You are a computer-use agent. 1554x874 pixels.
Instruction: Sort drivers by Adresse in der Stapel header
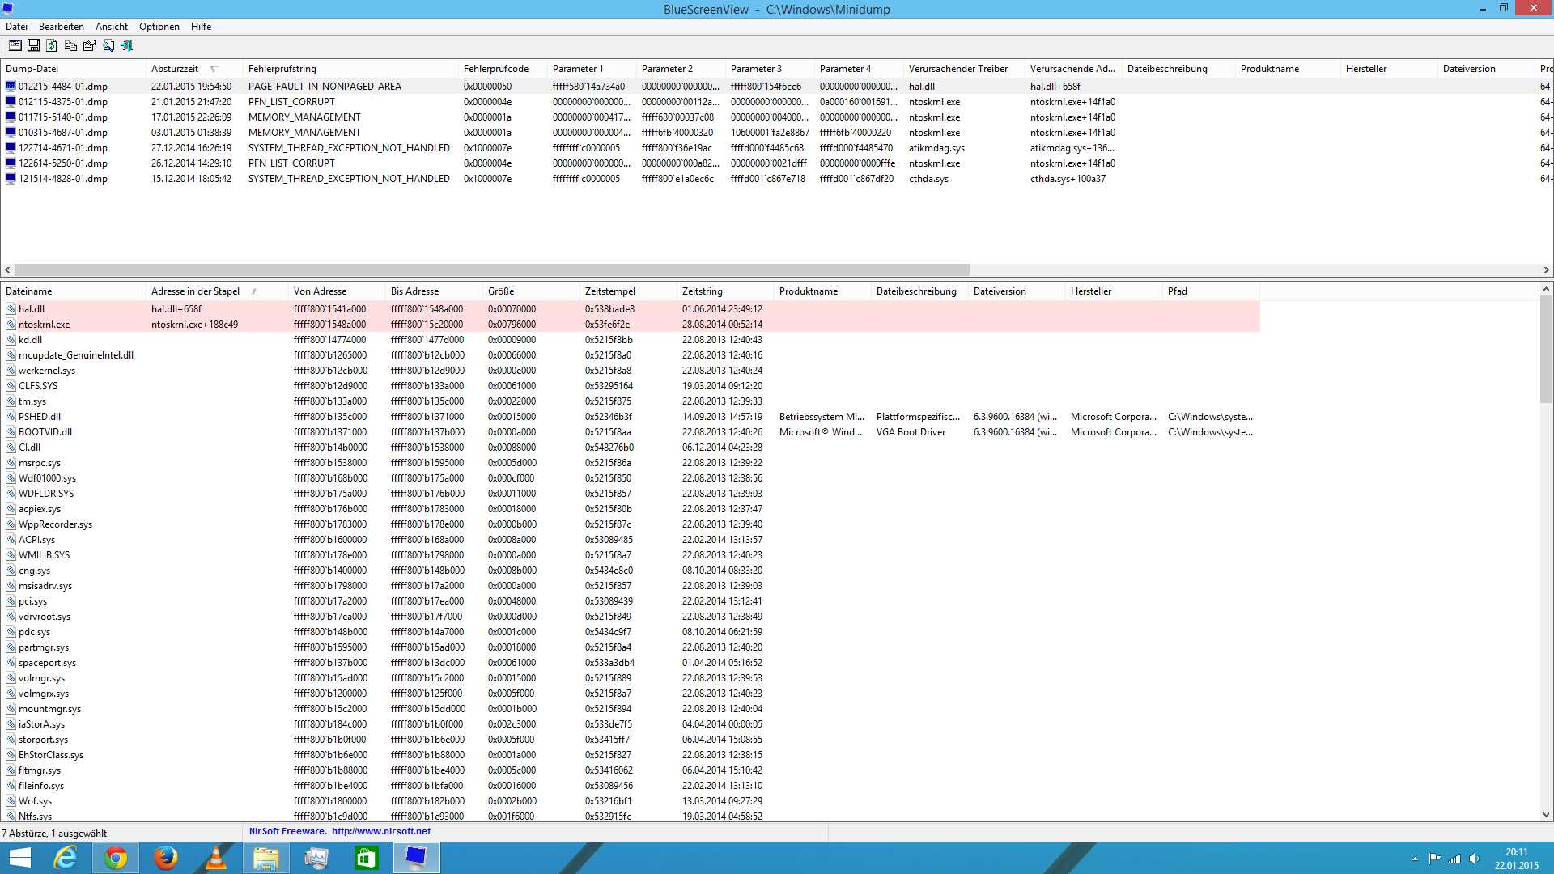point(195,291)
